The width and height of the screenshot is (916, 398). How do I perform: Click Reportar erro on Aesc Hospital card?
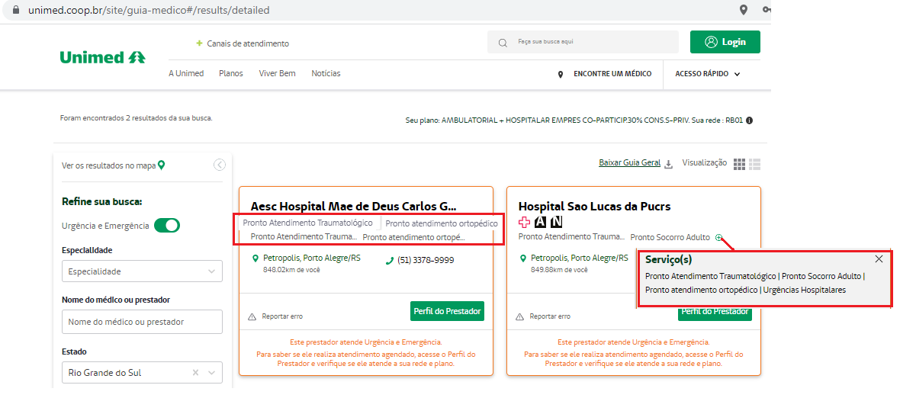(282, 316)
